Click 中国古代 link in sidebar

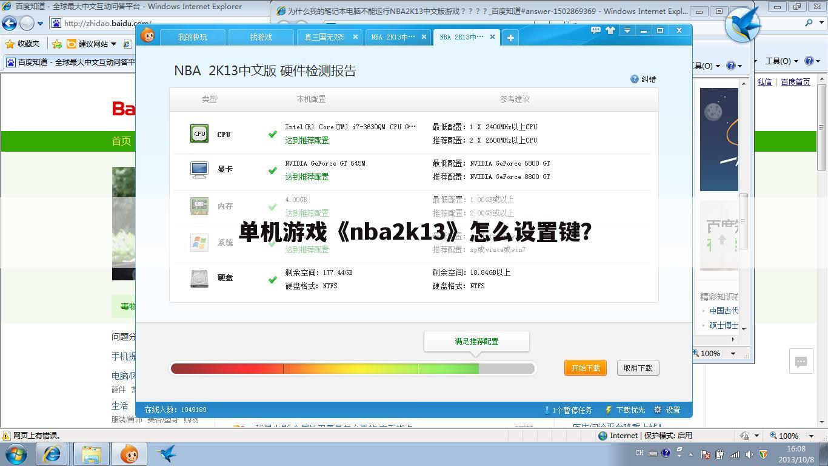click(x=724, y=311)
